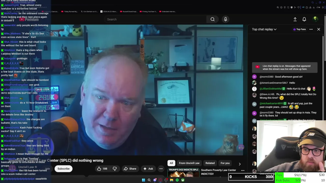
Task: Click @norm3380 Good afternoon chat message
Action: 281,77
